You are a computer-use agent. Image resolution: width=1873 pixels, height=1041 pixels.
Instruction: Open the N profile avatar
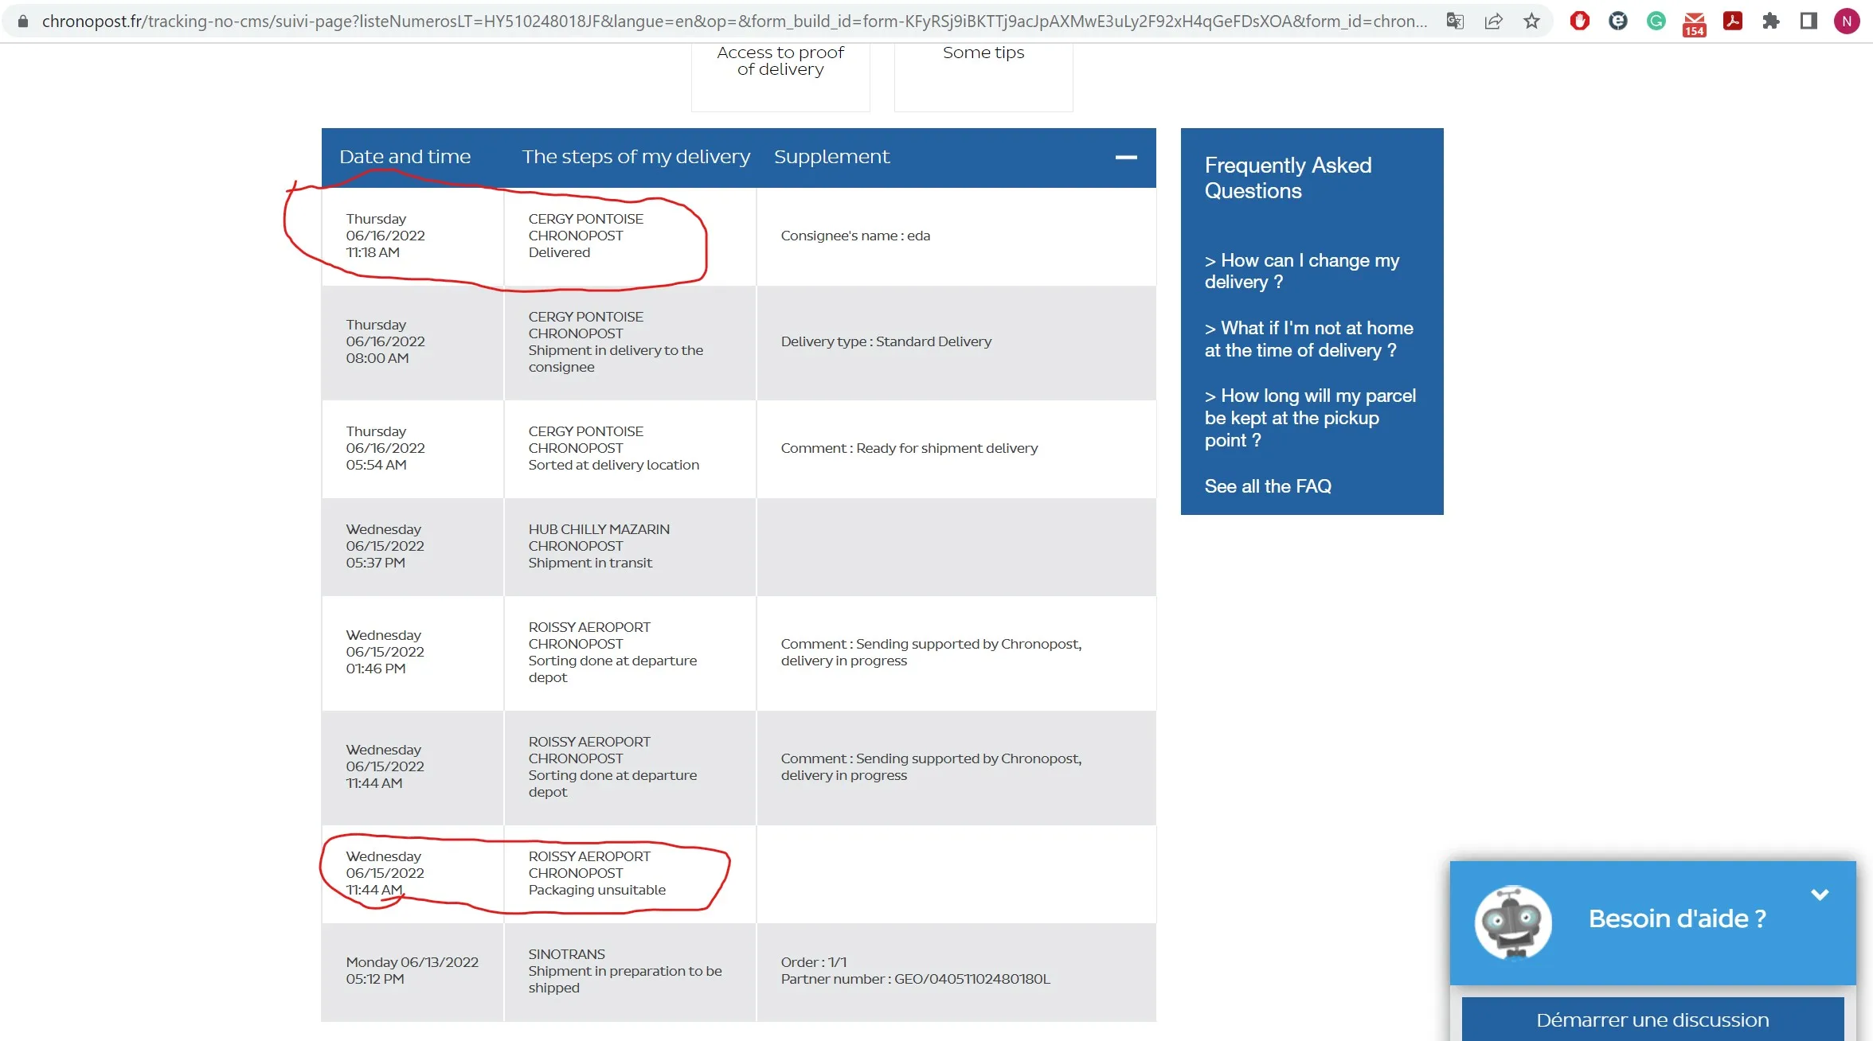tap(1847, 21)
